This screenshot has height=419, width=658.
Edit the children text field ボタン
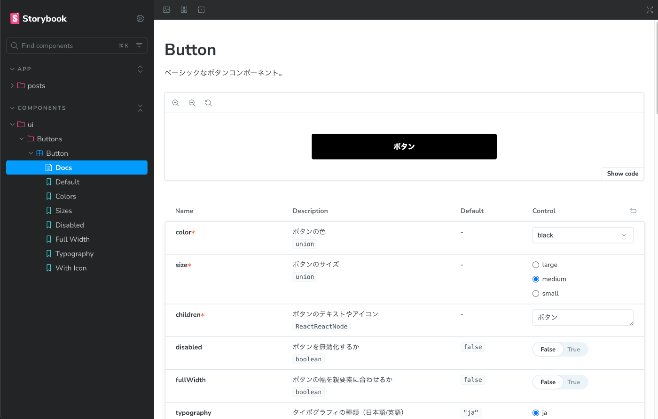[x=583, y=318]
